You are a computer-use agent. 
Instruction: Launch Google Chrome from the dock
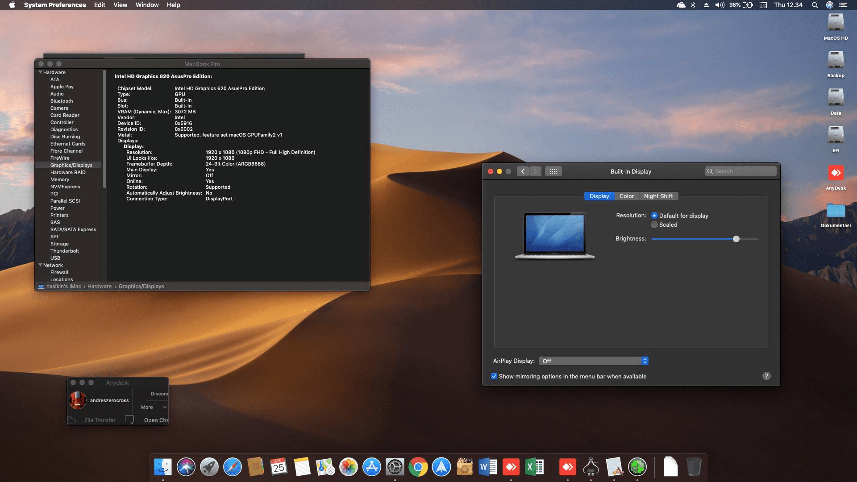(x=418, y=467)
